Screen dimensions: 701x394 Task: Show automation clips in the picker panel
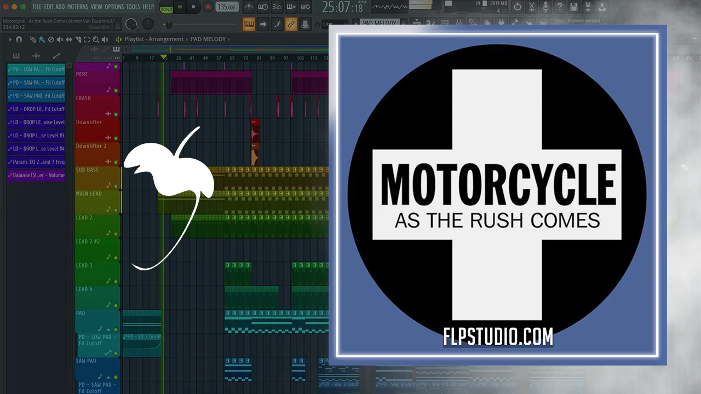pyautogui.click(x=56, y=56)
